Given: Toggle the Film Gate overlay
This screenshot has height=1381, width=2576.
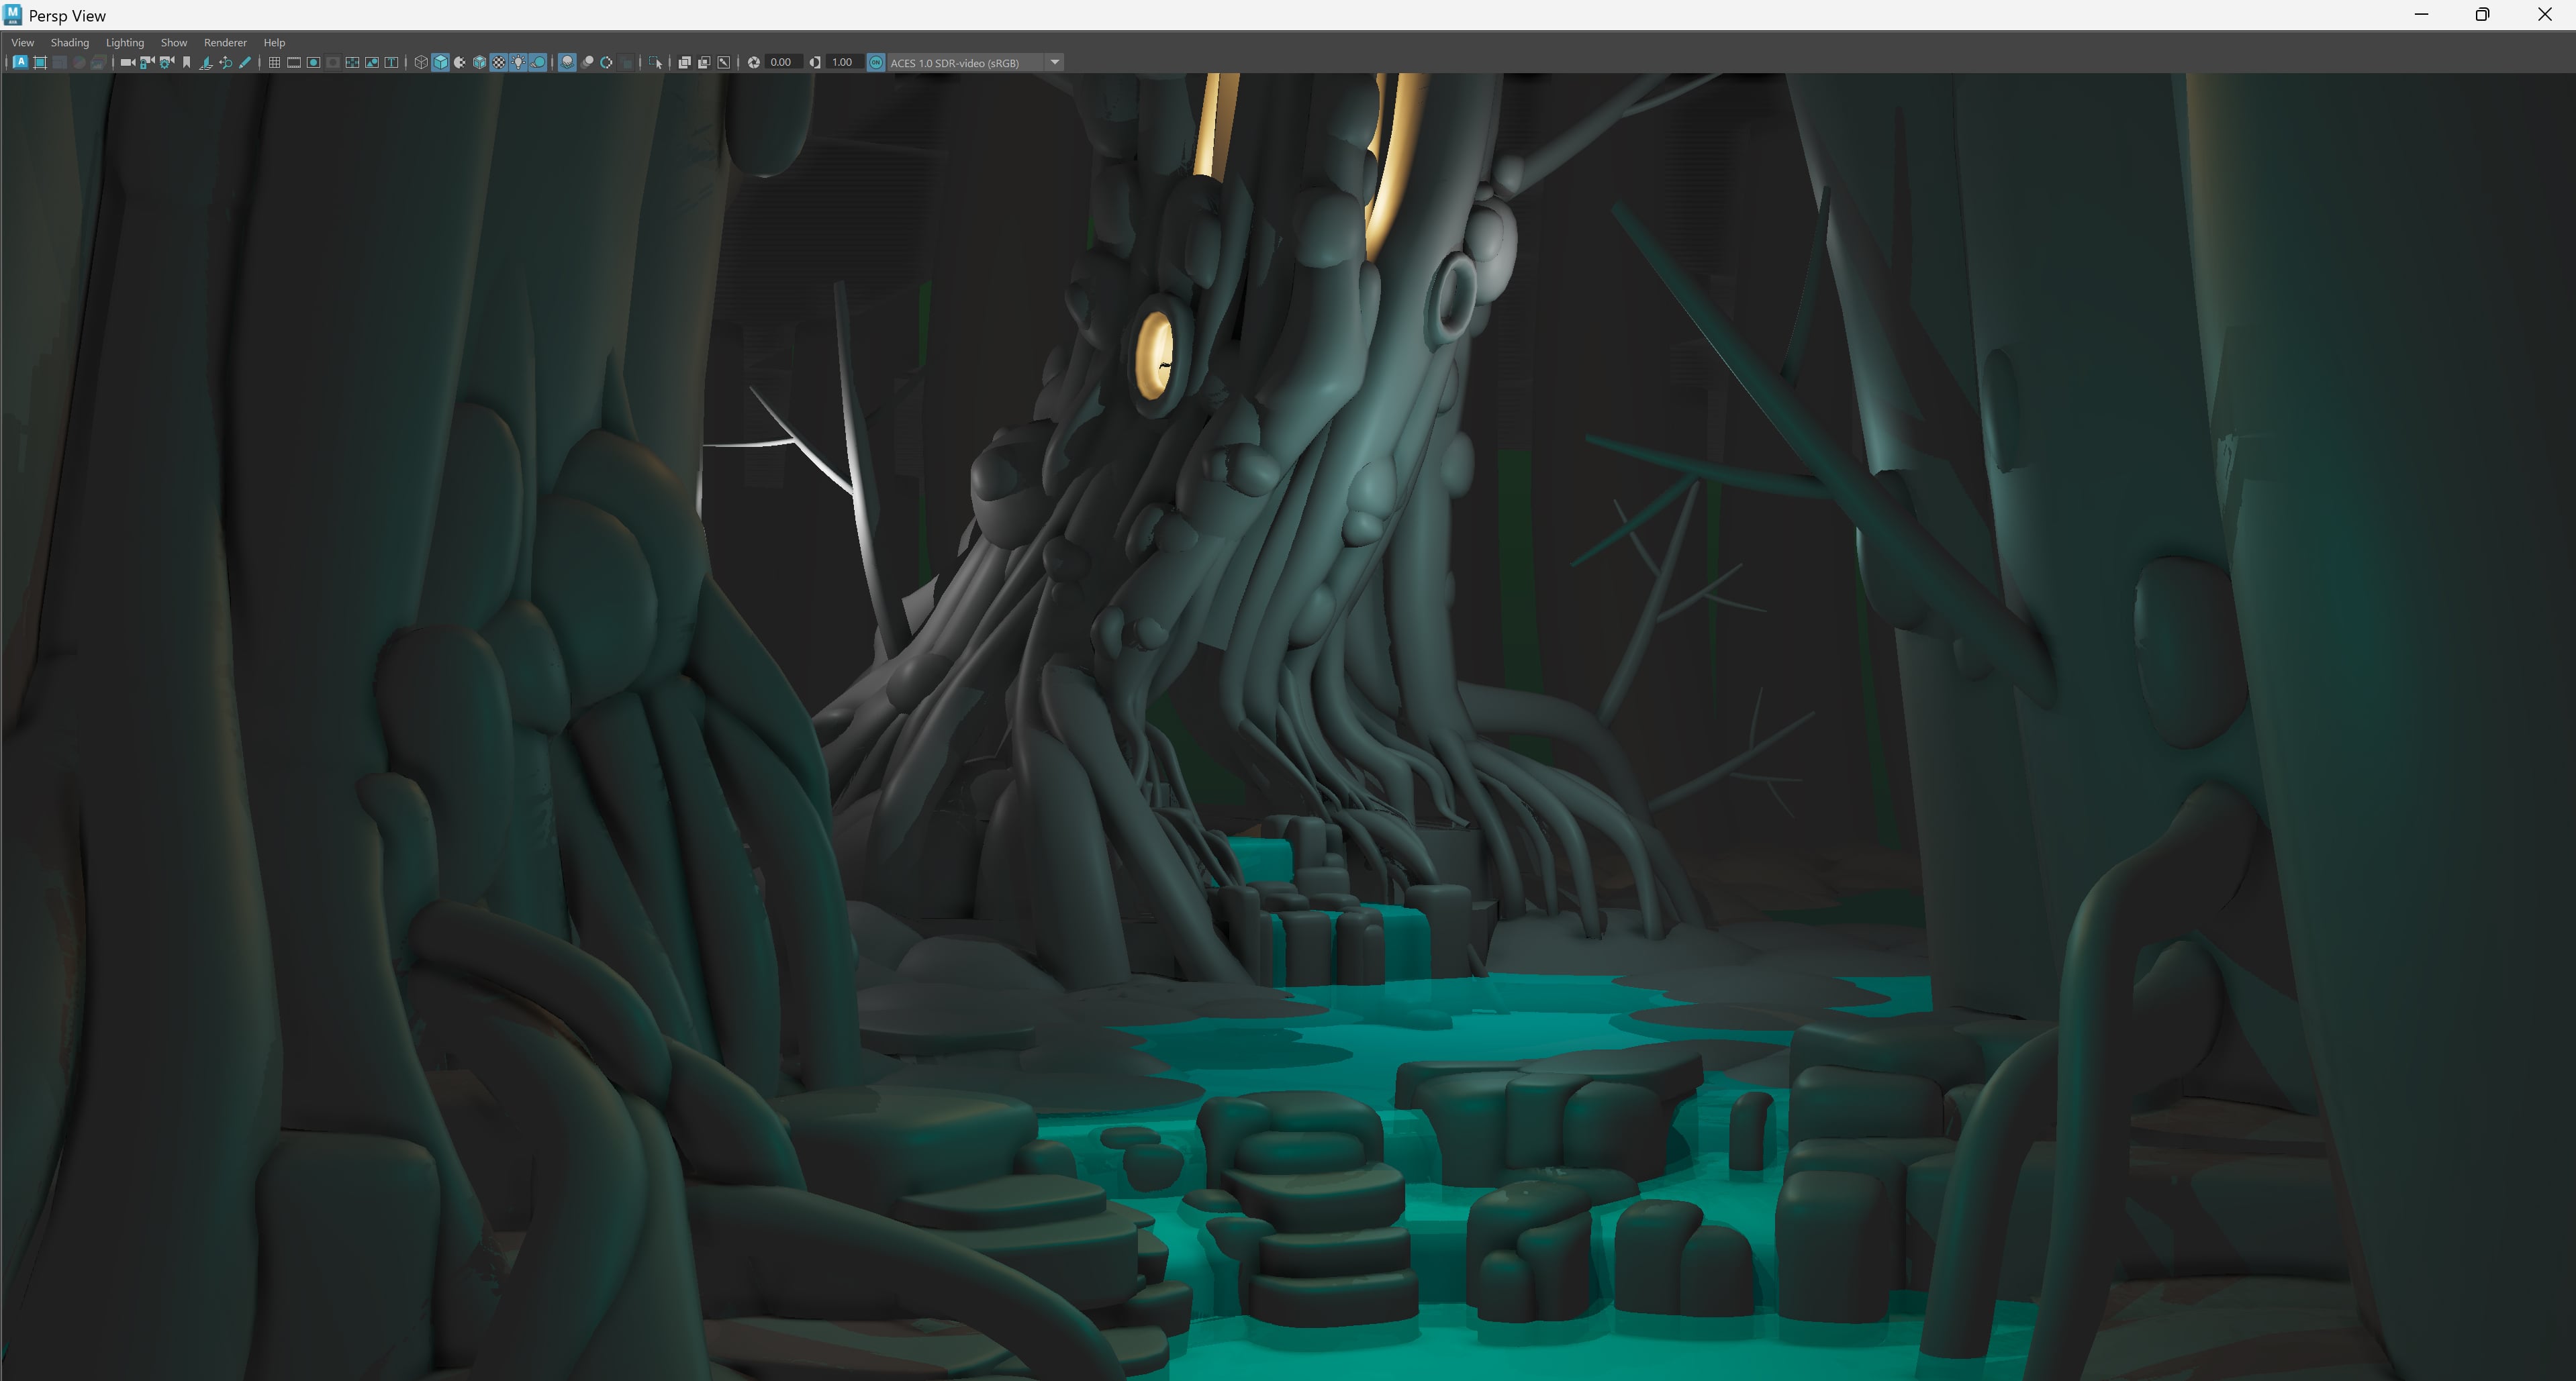Looking at the screenshot, I should coord(294,62).
